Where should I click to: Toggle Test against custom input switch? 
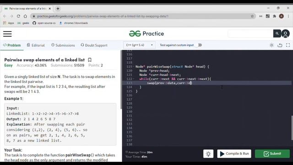(199, 45)
